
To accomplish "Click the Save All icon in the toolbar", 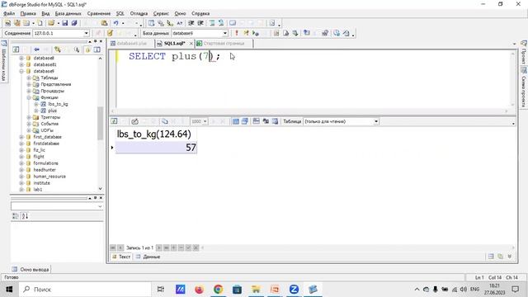I will 74,23.
